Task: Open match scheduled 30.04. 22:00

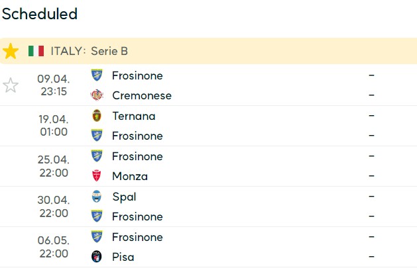Action: point(208,207)
